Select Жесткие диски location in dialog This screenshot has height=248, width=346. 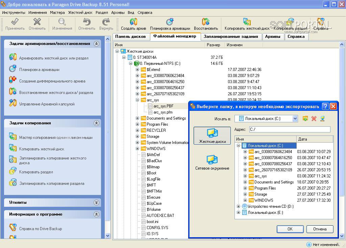(212, 136)
